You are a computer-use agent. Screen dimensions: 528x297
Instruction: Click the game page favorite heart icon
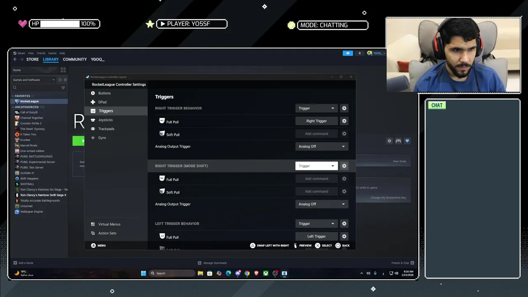[x=407, y=141]
